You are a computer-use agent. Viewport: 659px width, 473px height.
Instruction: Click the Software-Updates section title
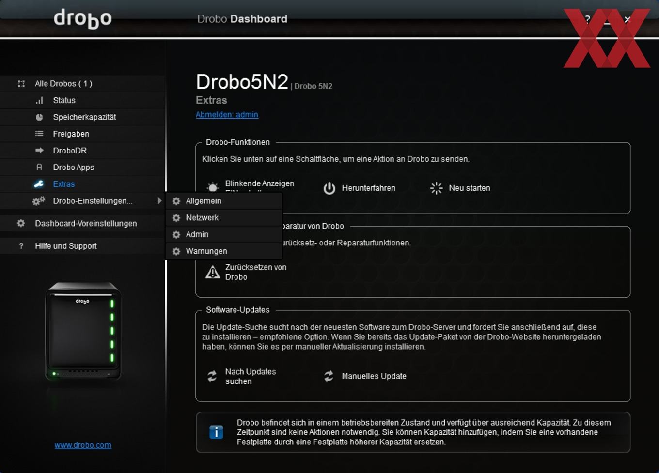[x=237, y=310]
